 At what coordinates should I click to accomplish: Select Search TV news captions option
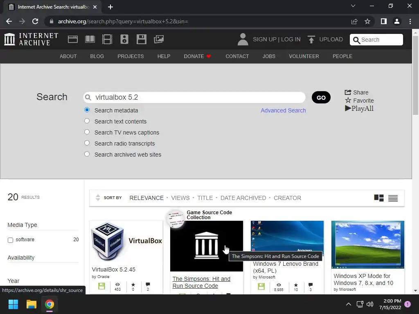click(x=87, y=132)
